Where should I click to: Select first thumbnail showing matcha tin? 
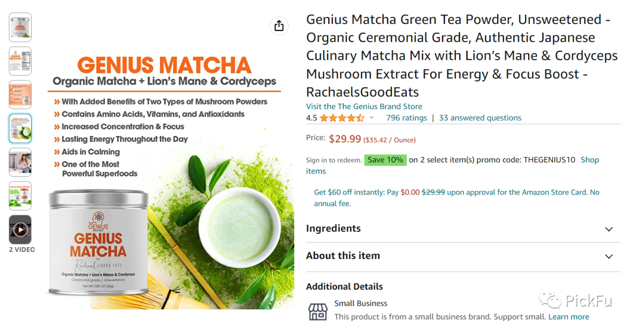(20, 27)
